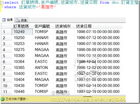Click date cell 1996-07-10 00:00:00.000
Image resolution: width=140 pixels, height=104 pixels.
pos(98,32)
